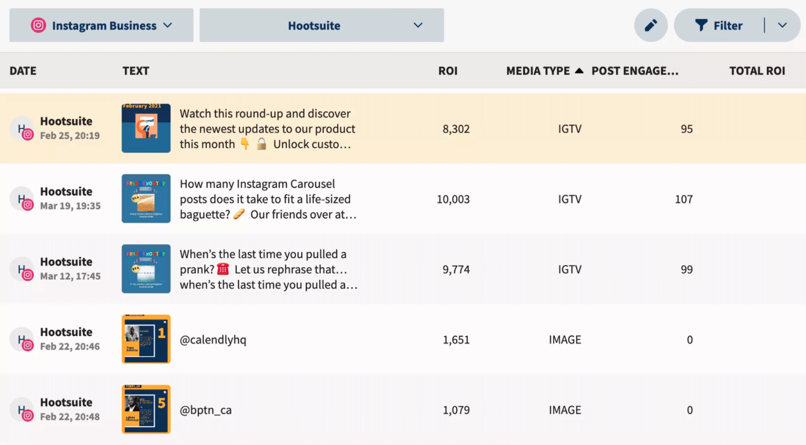Viewport: 806px width, 445px height.
Task: Click the ROI value 10,003
Action: tap(453, 199)
